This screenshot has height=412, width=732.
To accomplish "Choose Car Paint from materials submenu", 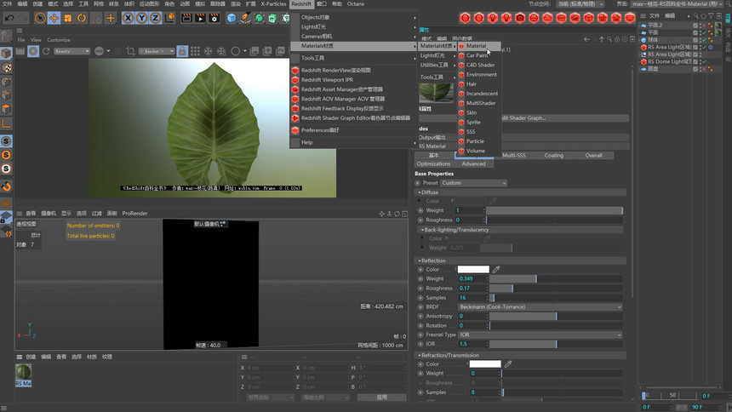I will coord(478,55).
